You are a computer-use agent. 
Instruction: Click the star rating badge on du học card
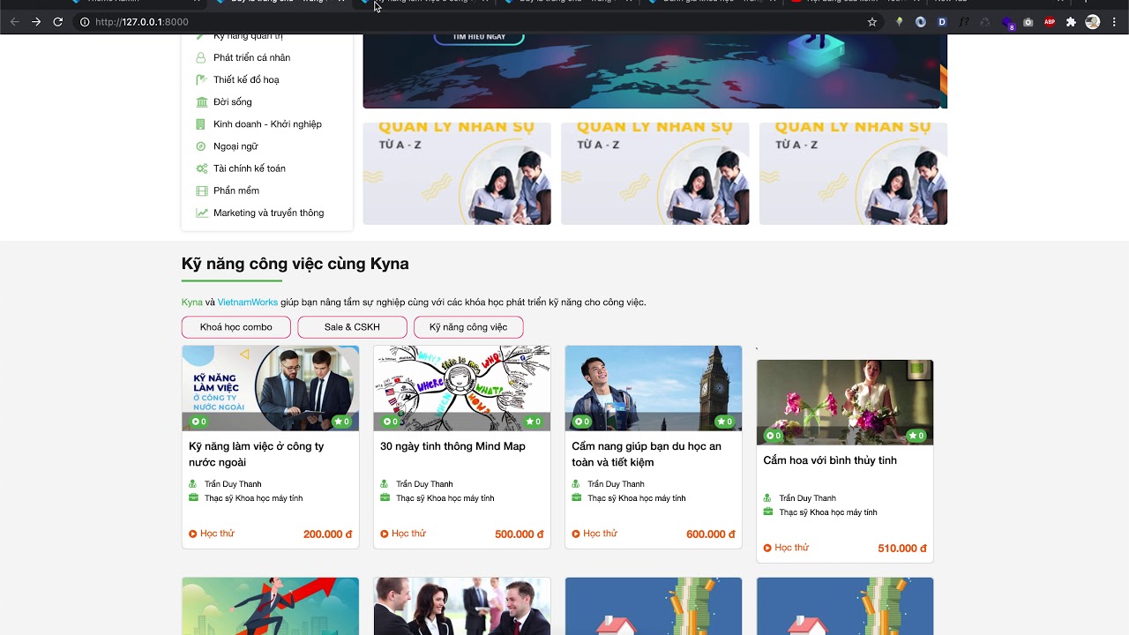coord(725,422)
